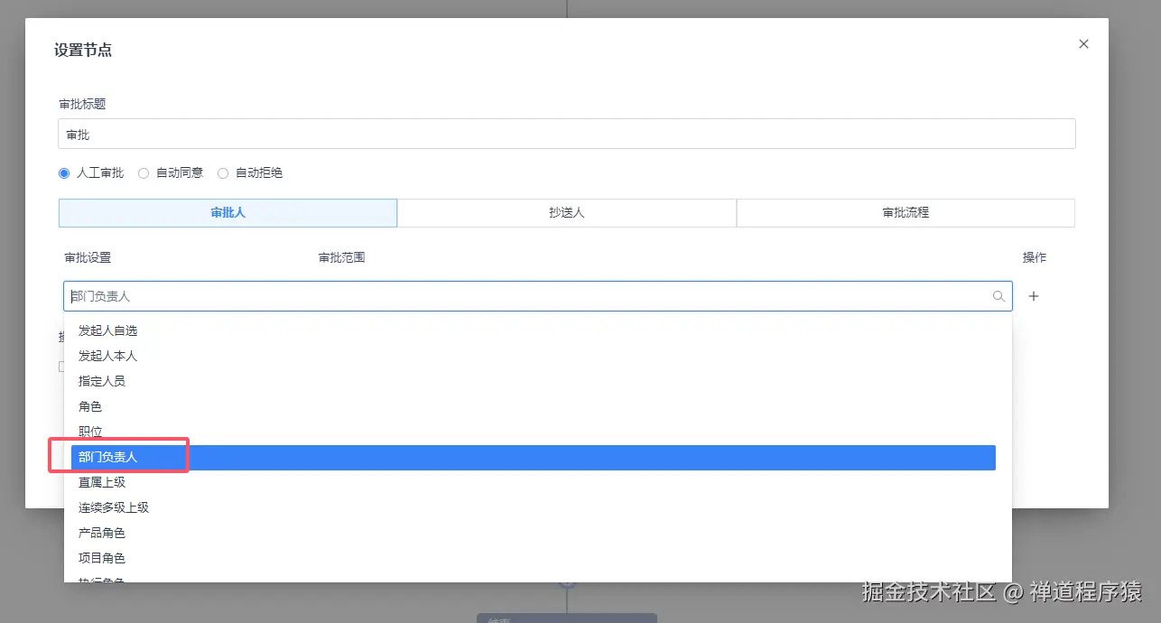Image resolution: width=1161 pixels, height=623 pixels.
Task: Choose 直属上级 as the approver type
Action: [x=102, y=482]
